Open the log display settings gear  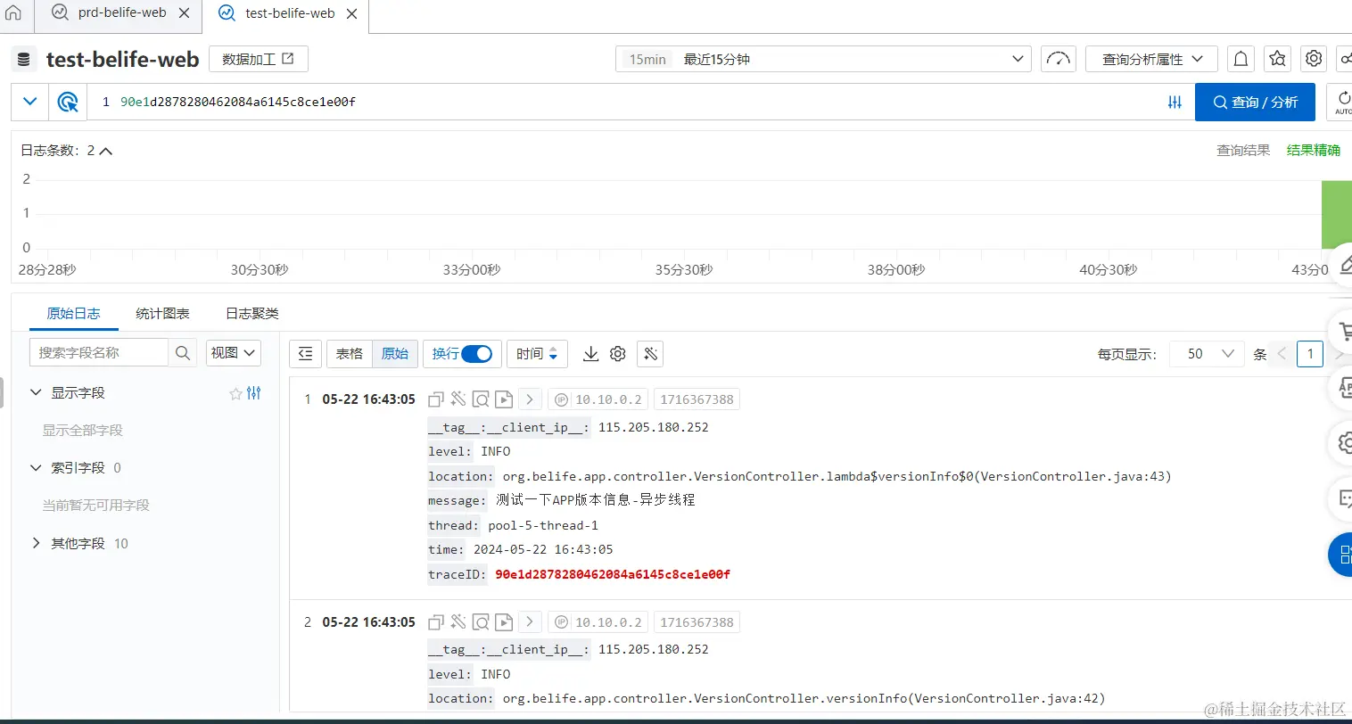tap(618, 353)
